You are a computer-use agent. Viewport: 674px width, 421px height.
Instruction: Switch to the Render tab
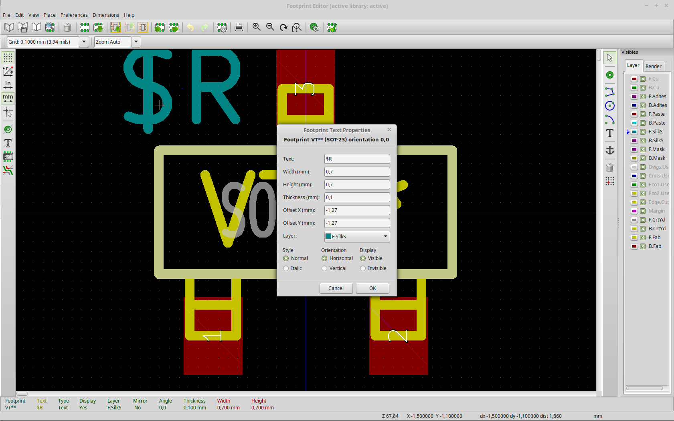[653, 66]
